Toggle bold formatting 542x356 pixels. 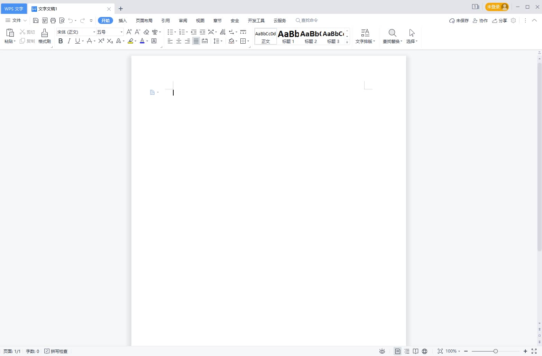point(61,41)
